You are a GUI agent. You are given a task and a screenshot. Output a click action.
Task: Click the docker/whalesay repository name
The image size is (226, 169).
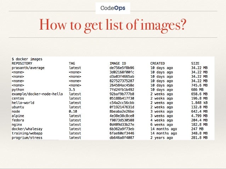point(27,129)
